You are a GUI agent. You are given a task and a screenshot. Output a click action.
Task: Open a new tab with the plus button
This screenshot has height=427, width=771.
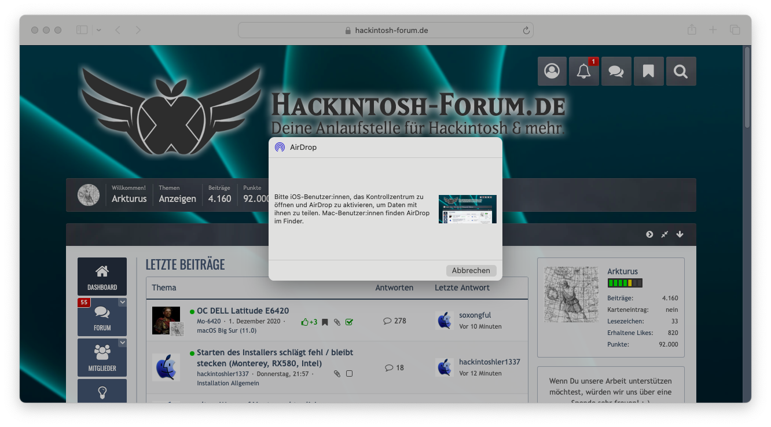(713, 30)
